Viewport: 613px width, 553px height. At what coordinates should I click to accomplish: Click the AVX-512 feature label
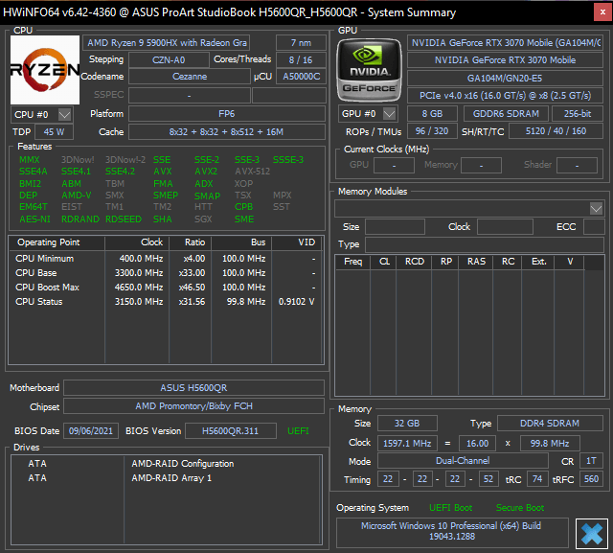click(253, 172)
